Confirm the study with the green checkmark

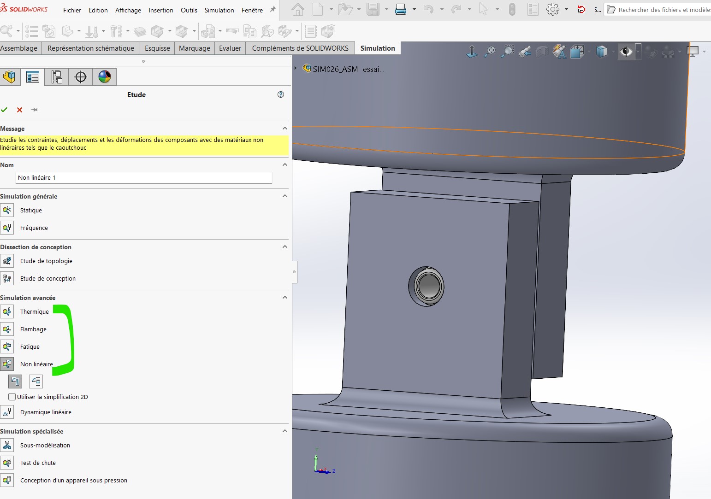(5, 110)
